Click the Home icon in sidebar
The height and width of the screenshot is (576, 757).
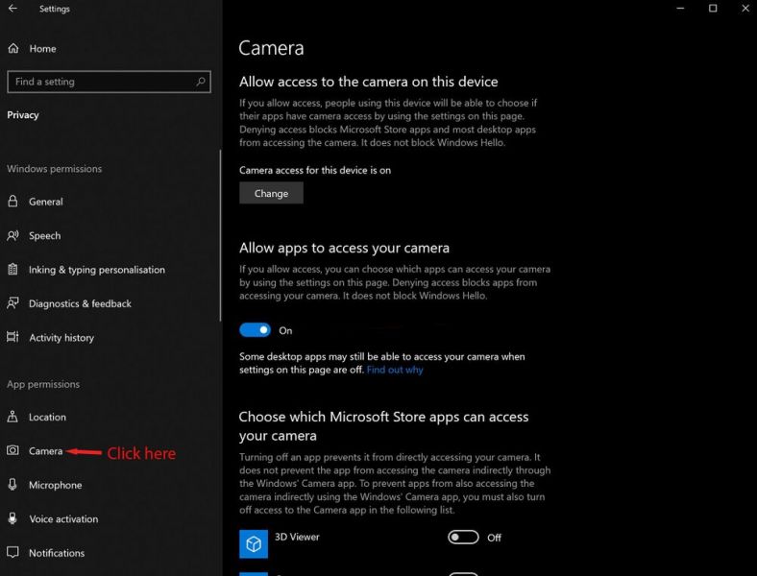(12, 49)
